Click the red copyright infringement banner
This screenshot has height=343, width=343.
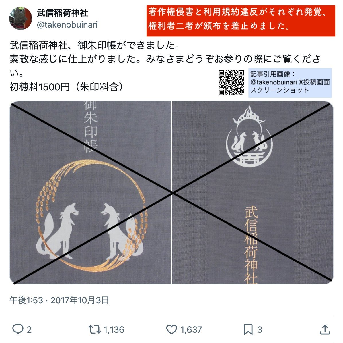pos(241,21)
